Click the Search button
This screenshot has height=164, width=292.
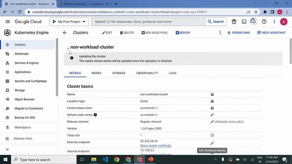pos(216,22)
